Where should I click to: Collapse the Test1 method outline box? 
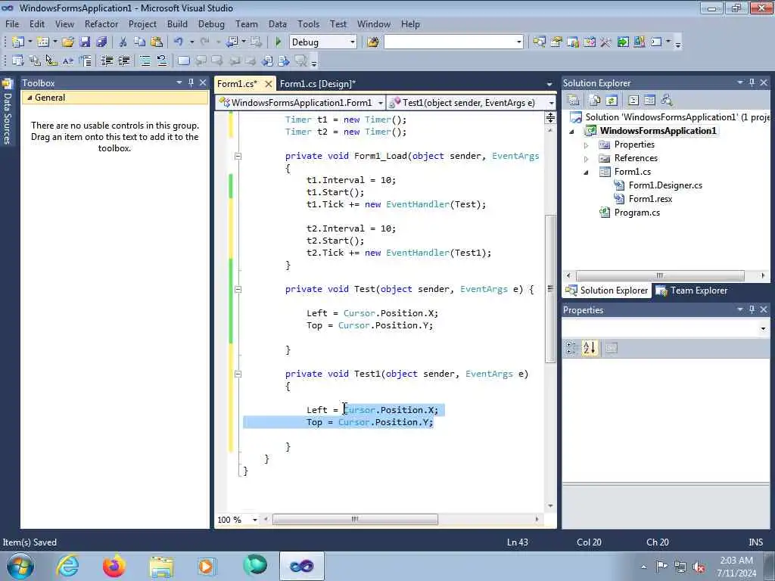click(x=238, y=374)
